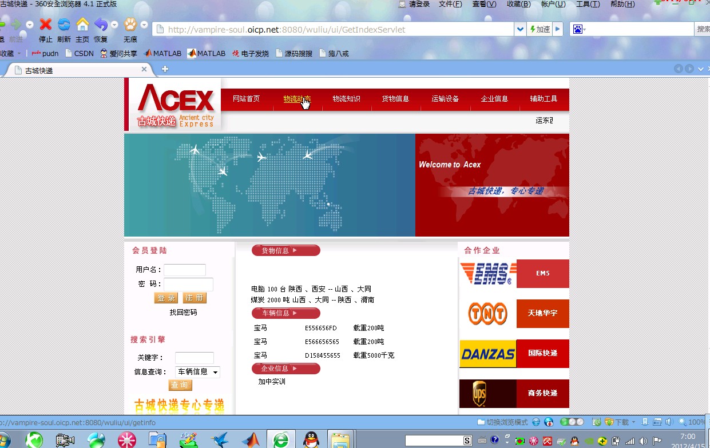Image resolution: width=710 pixels, height=448 pixels.
Task: Click the taskbar network signal tray icon
Action: pyautogui.click(x=630, y=441)
